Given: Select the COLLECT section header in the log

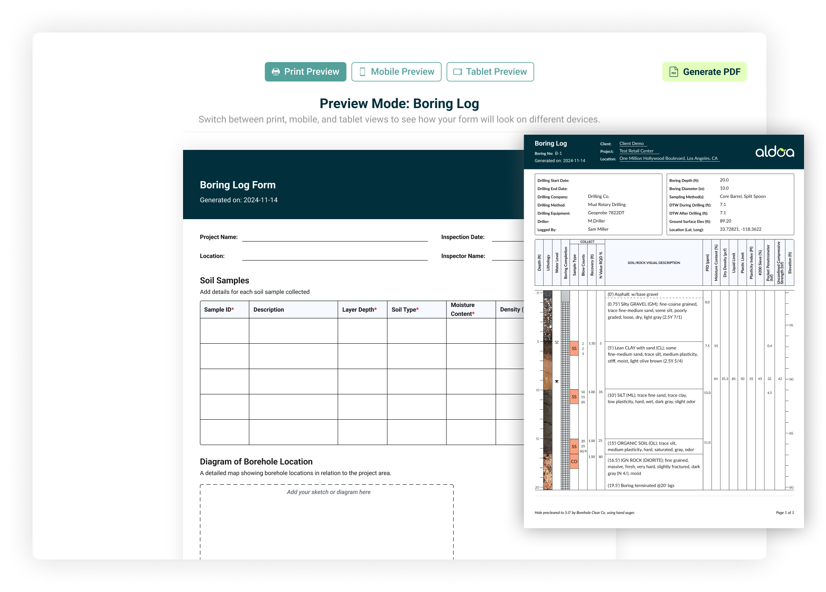Looking at the screenshot, I should pos(588,242).
